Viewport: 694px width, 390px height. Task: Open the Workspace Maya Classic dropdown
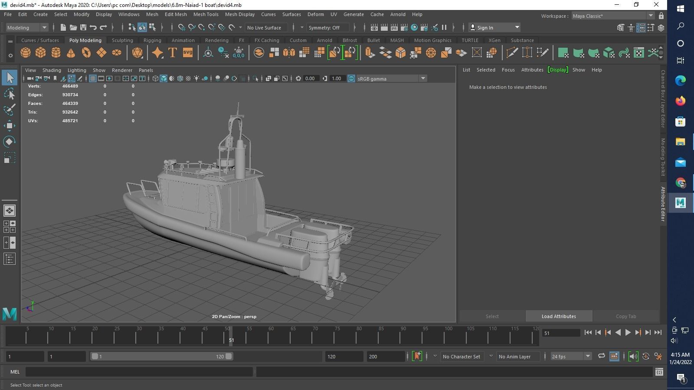[612, 16]
